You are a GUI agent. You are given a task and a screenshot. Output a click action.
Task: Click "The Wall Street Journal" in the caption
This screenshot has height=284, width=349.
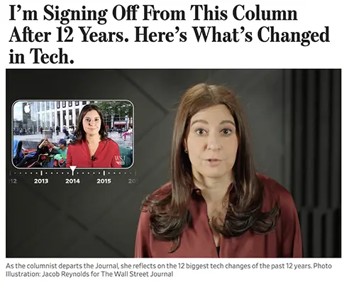point(138,274)
